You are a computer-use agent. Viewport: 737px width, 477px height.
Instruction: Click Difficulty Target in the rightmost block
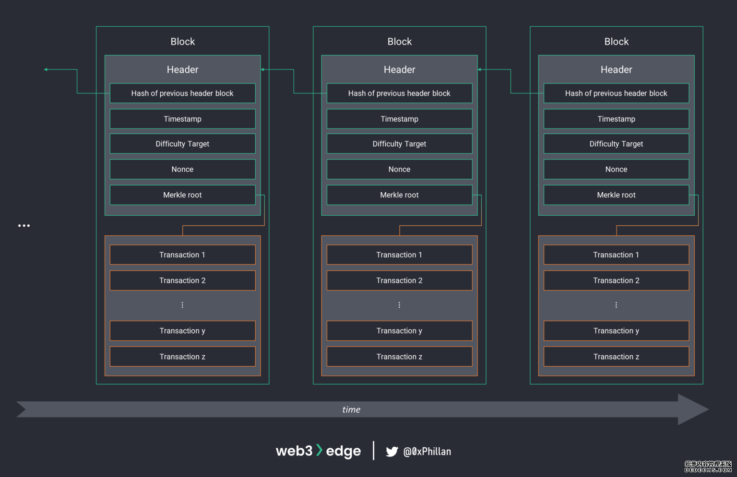617,144
